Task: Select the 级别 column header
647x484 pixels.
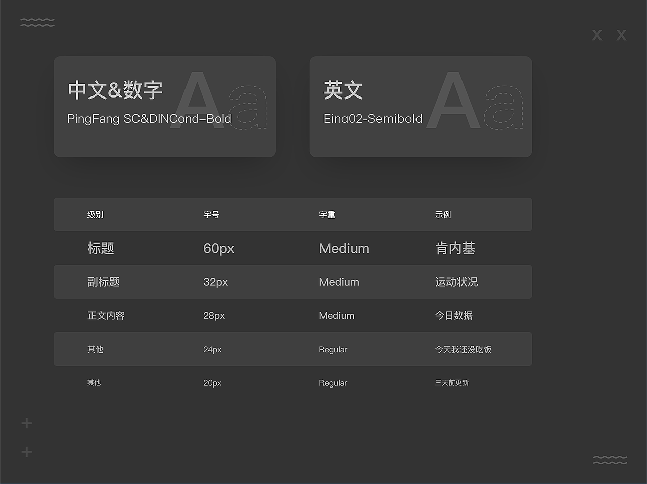Action: [95, 215]
